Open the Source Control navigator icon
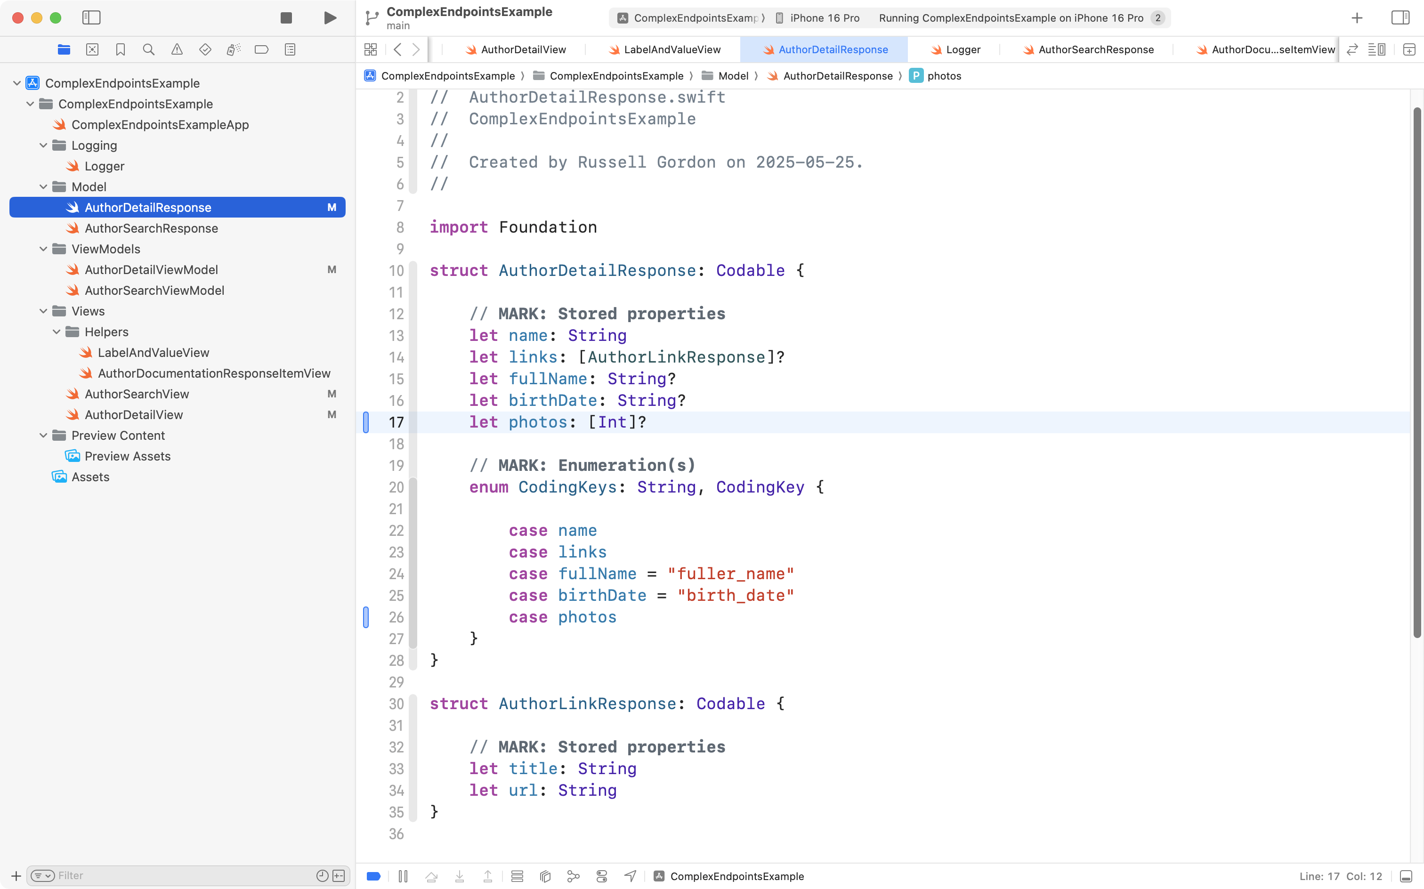This screenshot has width=1424, height=889. [x=92, y=49]
